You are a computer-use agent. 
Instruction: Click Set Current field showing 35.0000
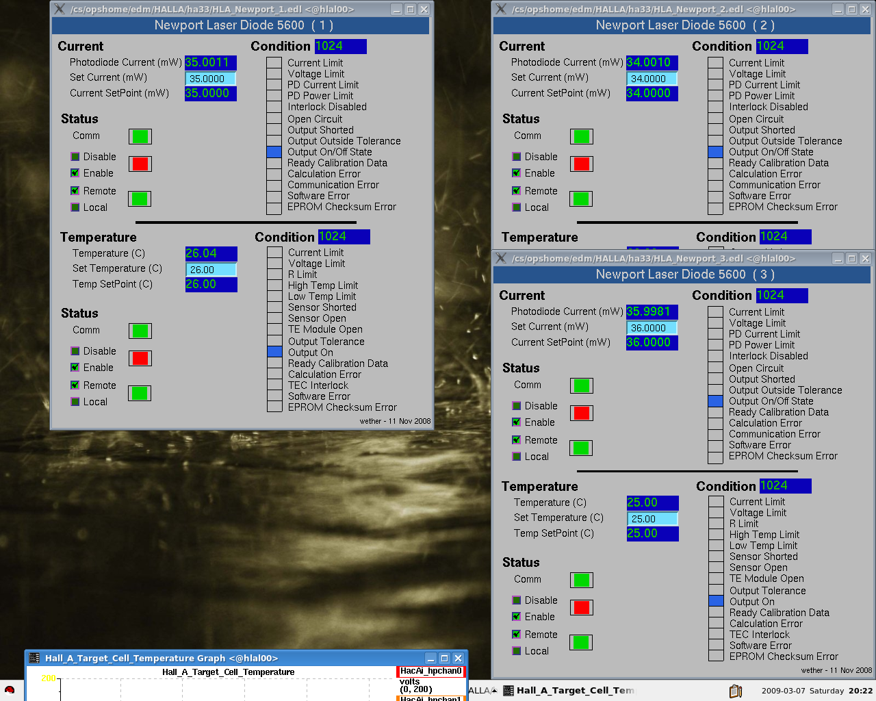tap(211, 79)
